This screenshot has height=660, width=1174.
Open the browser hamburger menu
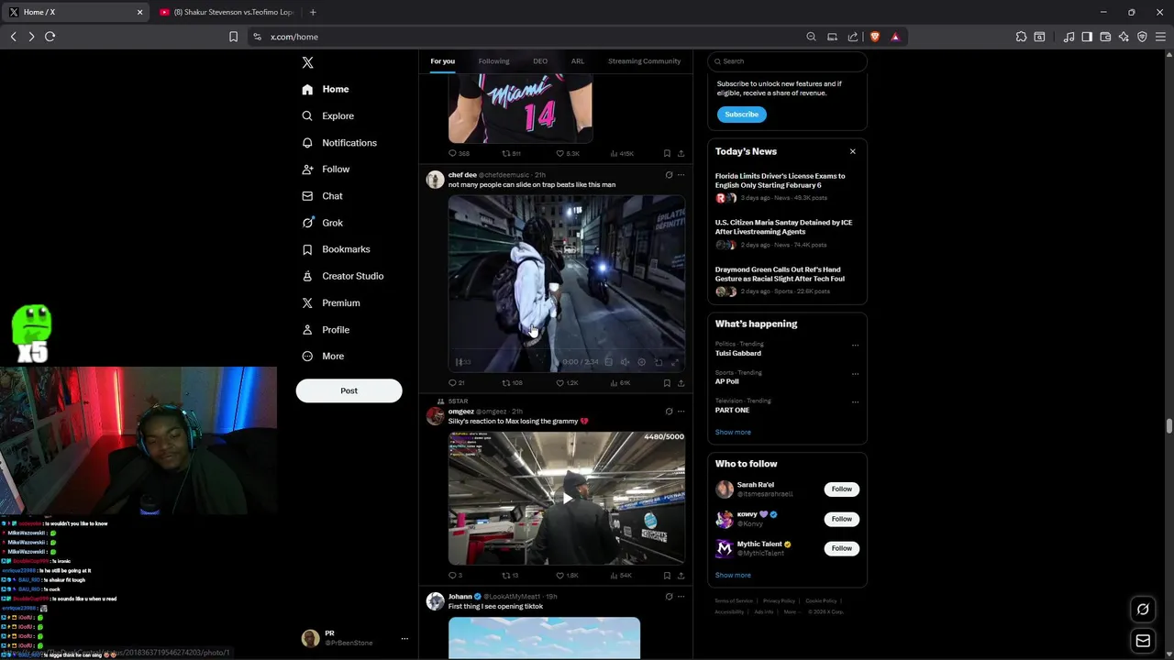[x=1160, y=37]
